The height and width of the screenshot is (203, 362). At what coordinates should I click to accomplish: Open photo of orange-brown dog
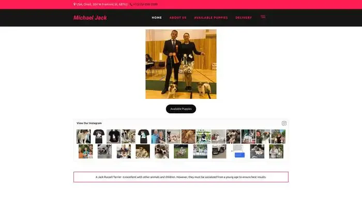pos(188,137)
